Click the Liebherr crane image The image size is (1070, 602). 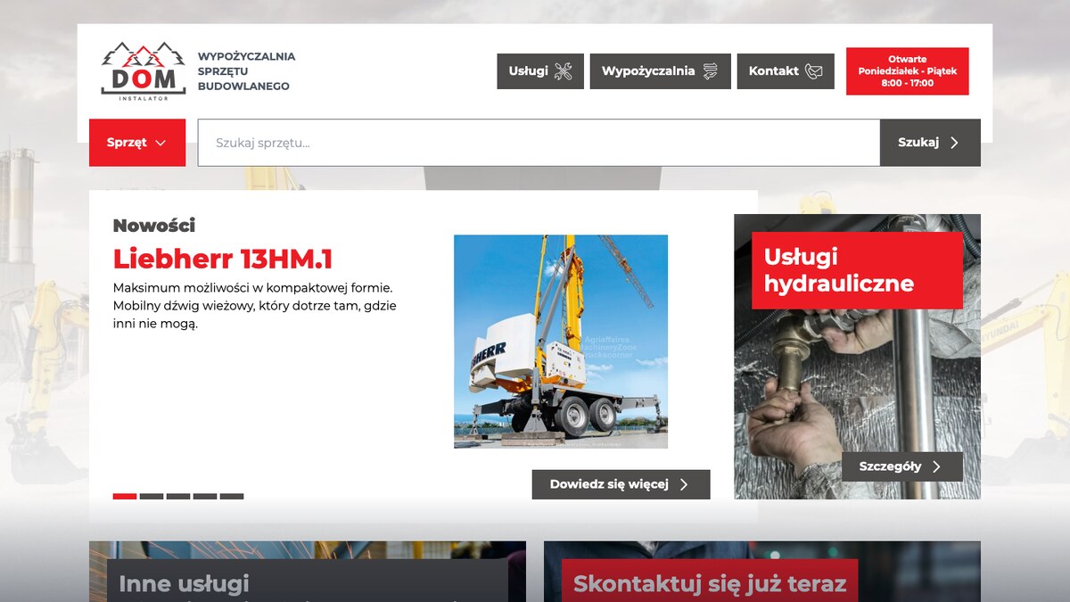coord(561,342)
